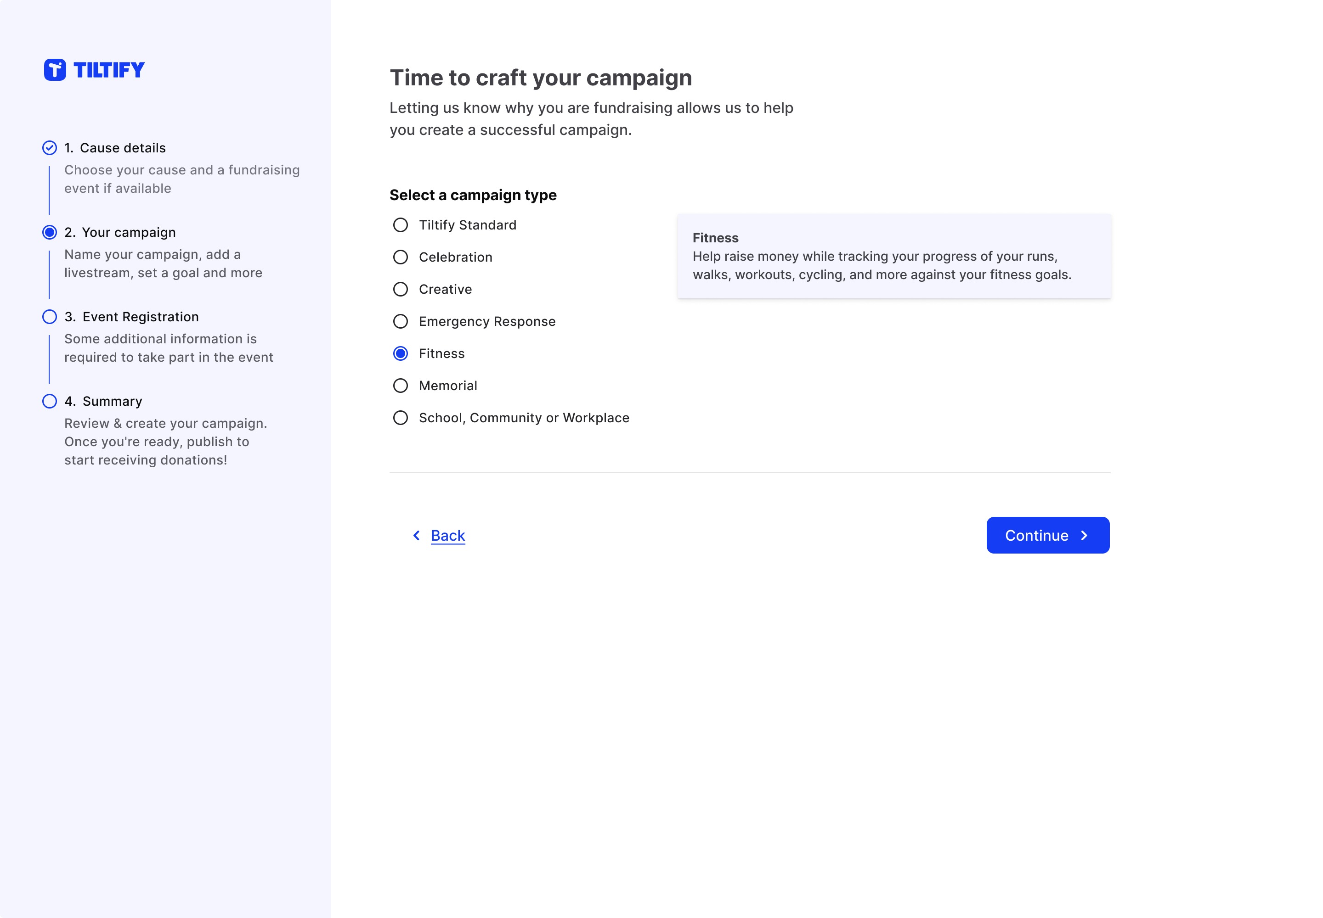Click the Tiltify wordmark
The image size is (1323, 918).
(109, 70)
